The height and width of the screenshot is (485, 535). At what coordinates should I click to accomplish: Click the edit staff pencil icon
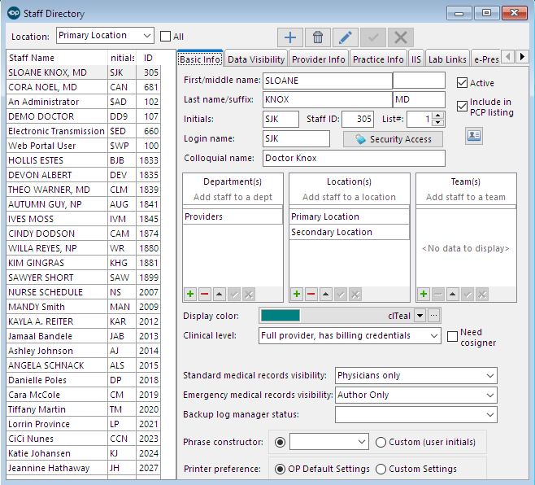pyautogui.click(x=346, y=37)
